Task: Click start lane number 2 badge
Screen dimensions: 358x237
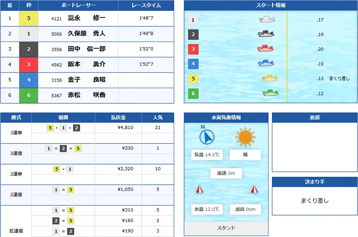Action: (193, 34)
